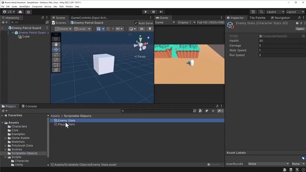The width and height of the screenshot is (306, 172).
Task: Open the Layout dropdown
Action: pyautogui.click(x=295, y=12)
